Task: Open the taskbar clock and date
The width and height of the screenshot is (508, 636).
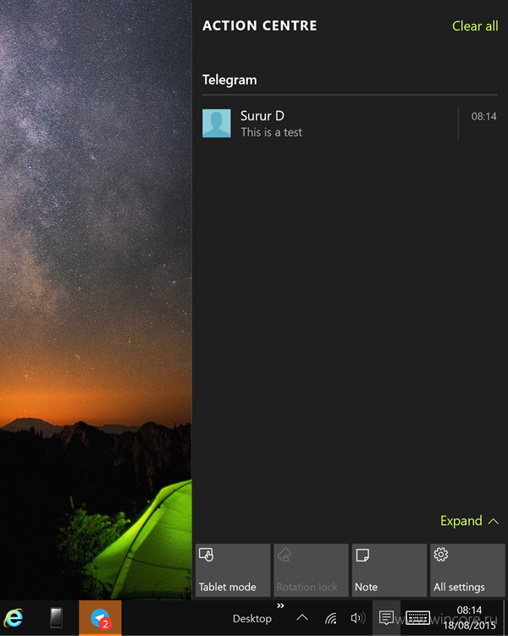Action: (470, 618)
